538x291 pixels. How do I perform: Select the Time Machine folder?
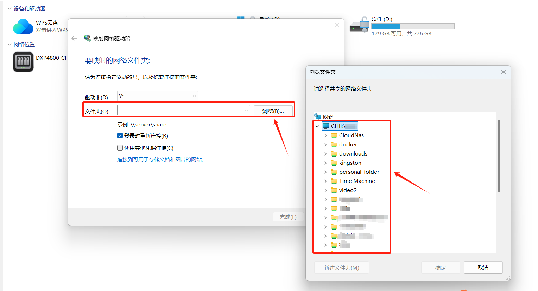click(x=357, y=181)
